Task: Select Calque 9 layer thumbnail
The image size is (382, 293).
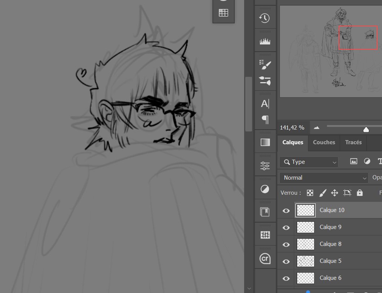Action: point(306,227)
